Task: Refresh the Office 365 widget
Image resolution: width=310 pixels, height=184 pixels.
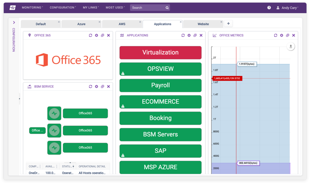Action: pyautogui.click(x=90, y=35)
